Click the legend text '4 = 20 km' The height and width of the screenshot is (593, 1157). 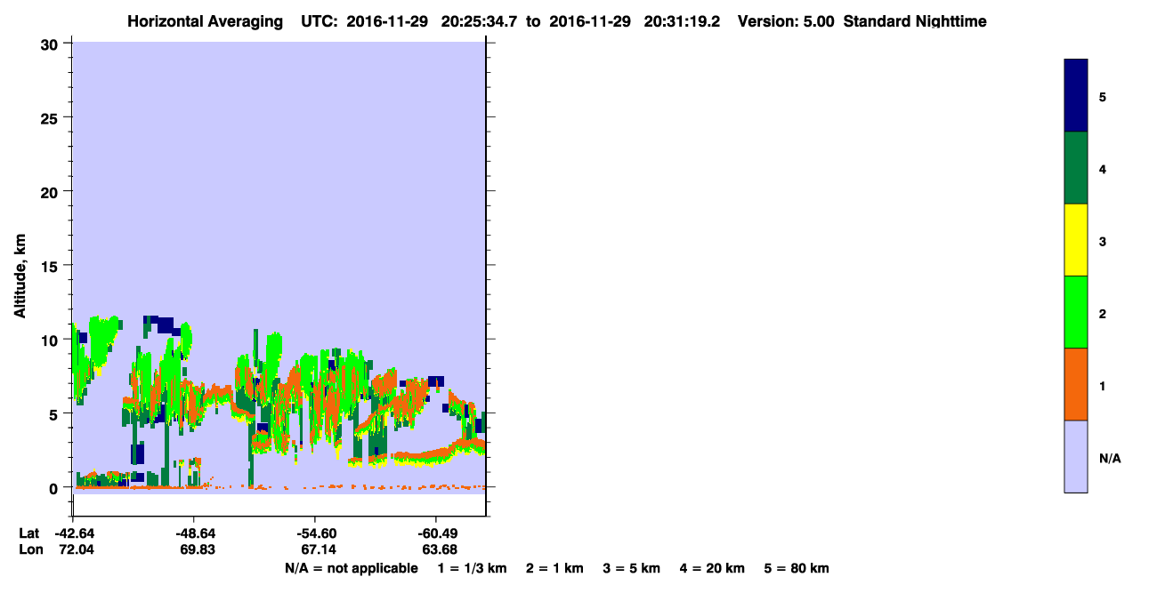tap(712, 568)
